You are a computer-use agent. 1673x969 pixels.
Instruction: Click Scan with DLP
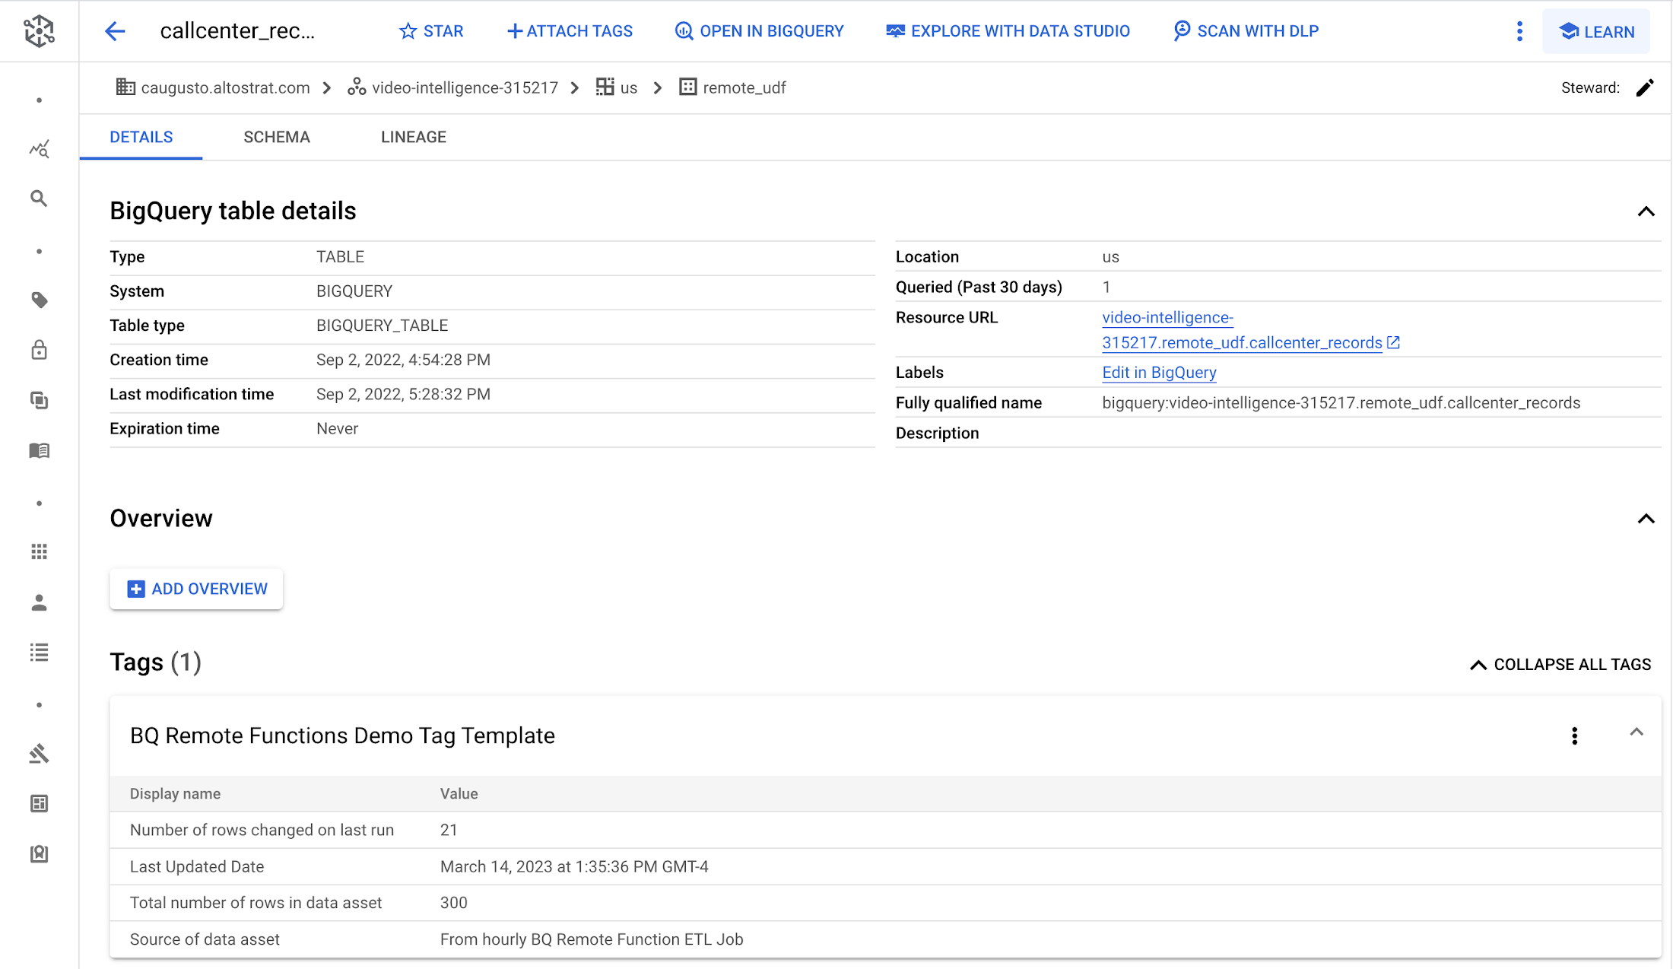[1246, 31]
